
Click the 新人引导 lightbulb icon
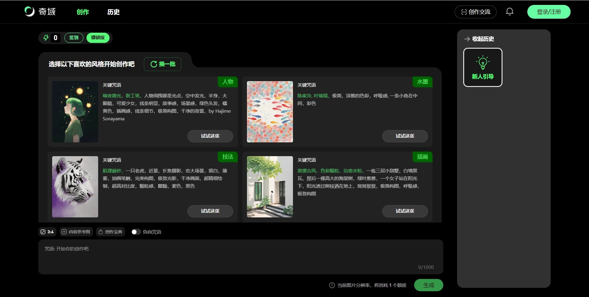(x=483, y=62)
